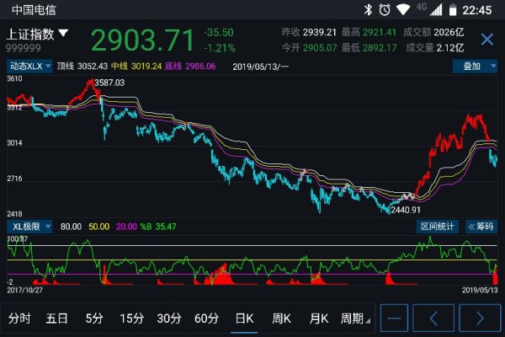Move chart right with next arrow
Image resolution: width=505 pixels, height=337 pixels.
point(480,318)
